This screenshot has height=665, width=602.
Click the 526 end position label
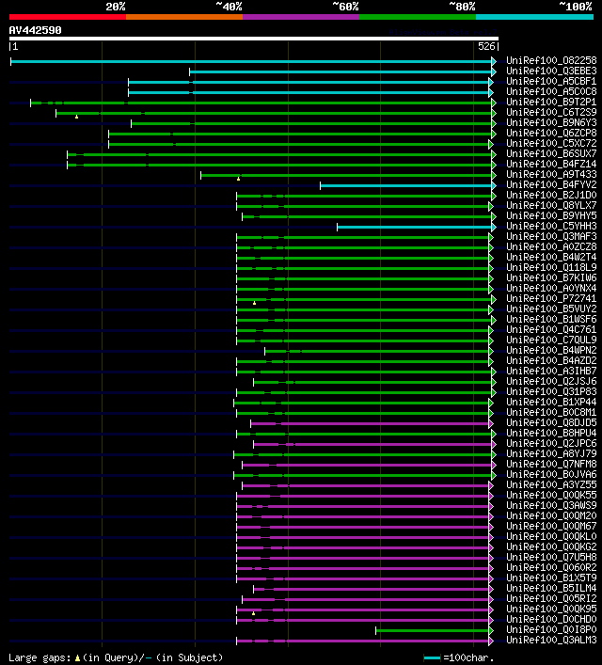486,46
